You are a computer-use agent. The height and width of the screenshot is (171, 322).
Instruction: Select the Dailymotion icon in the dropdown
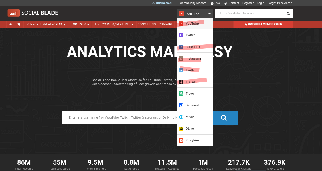point(181,105)
